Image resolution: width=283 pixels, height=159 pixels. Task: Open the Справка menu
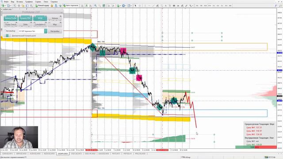pos(54,2)
